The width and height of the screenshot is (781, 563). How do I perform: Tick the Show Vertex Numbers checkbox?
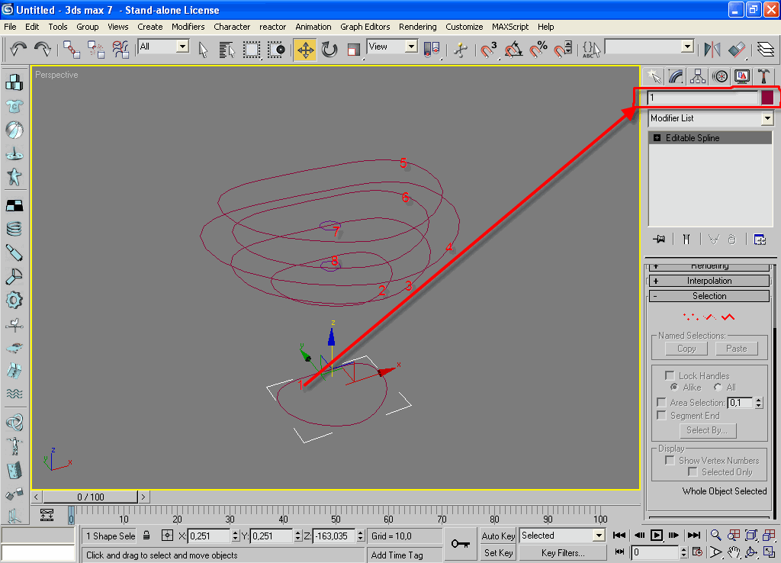(x=670, y=460)
